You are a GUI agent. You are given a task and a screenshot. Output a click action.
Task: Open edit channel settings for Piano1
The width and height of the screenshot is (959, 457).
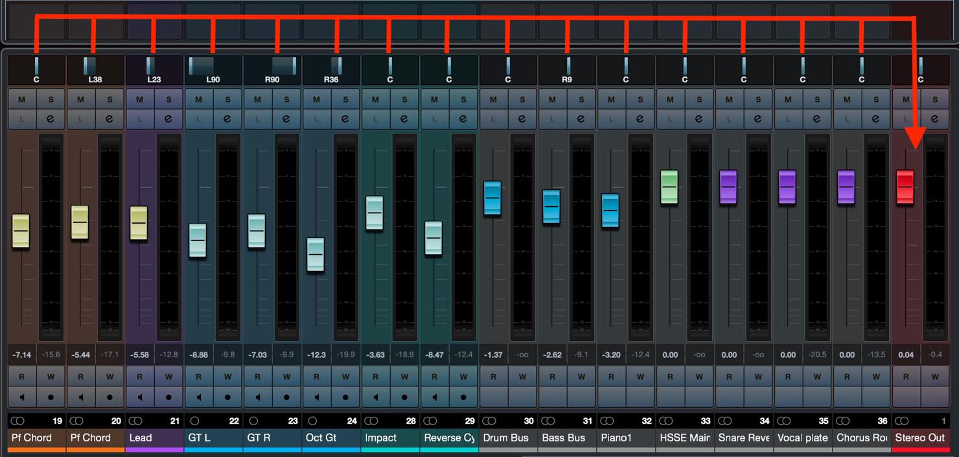(x=640, y=119)
